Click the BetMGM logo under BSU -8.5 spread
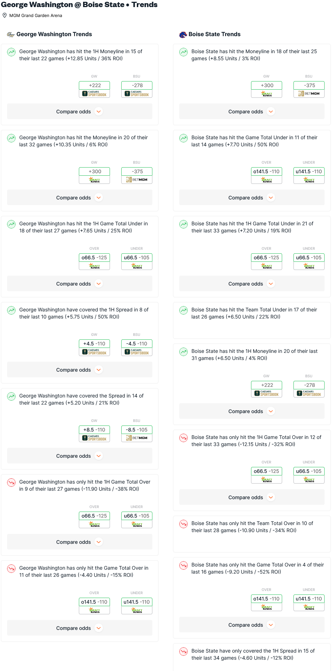The height and width of the screenshot is (671, 332). pyautogui.click(x=137, y=438)
